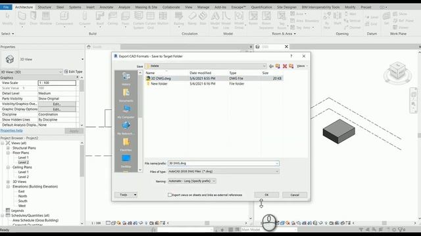Select the Tag Room tool

pos(282,20)
